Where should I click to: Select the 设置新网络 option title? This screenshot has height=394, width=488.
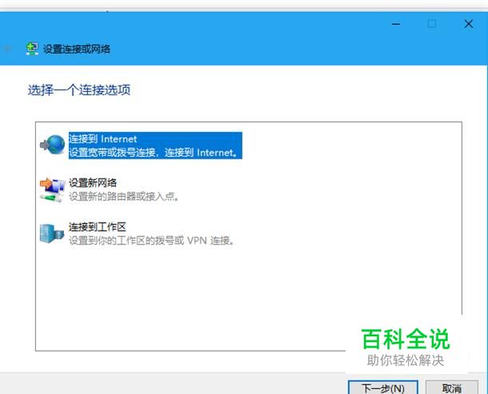click(93, 183)
